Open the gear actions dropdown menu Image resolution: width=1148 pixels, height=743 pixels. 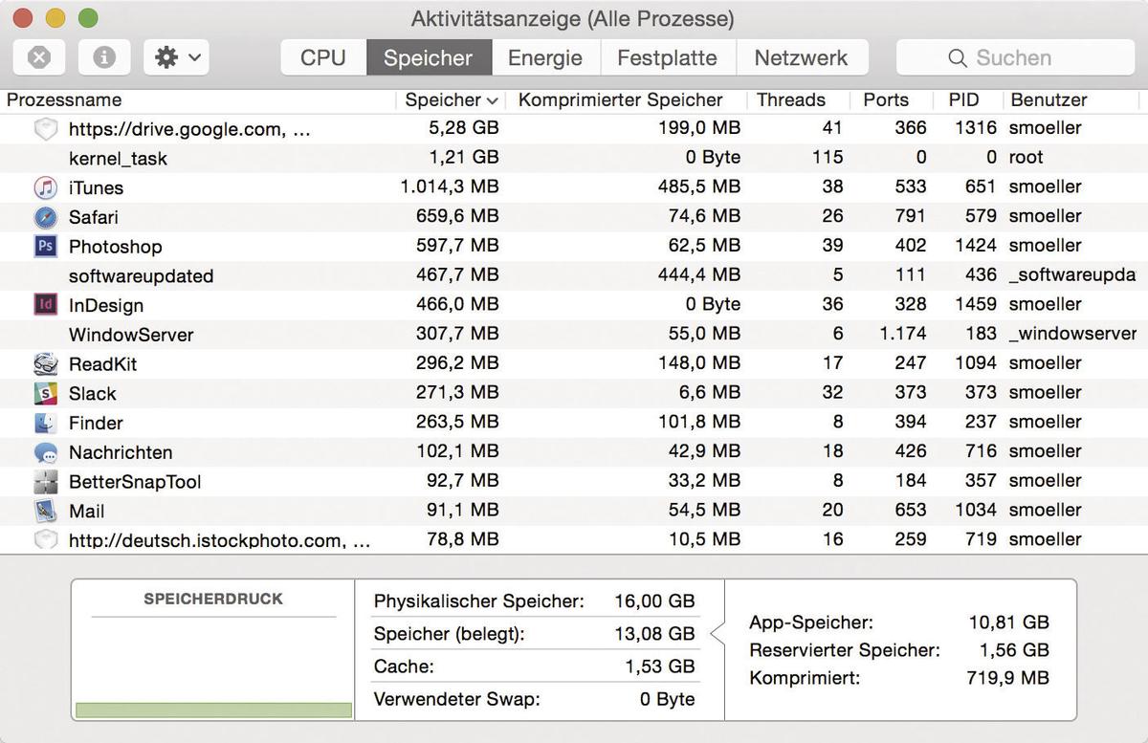177,57
